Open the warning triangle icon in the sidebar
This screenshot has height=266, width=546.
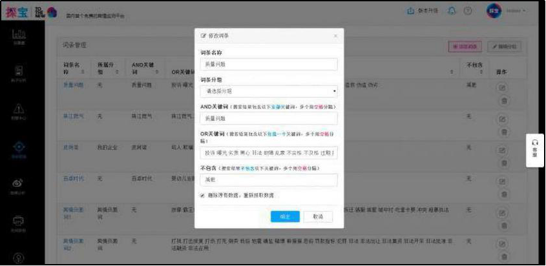(19, 109)
